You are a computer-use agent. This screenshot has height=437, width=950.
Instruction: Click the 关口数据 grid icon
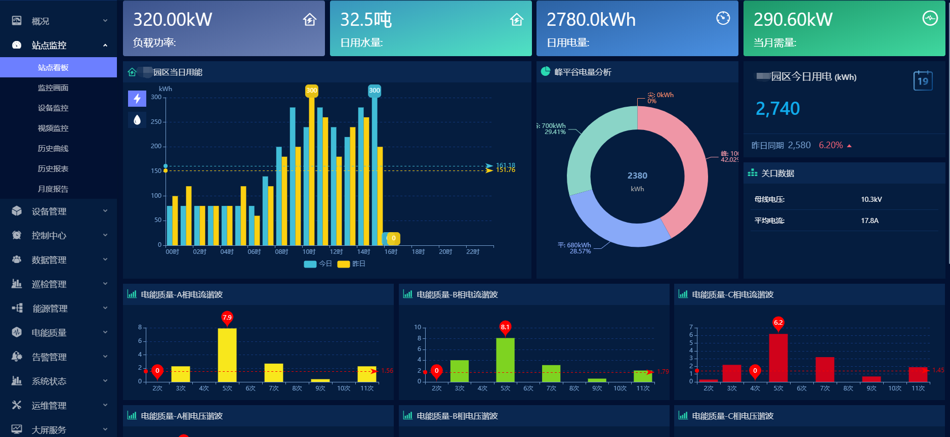[753, 173]
